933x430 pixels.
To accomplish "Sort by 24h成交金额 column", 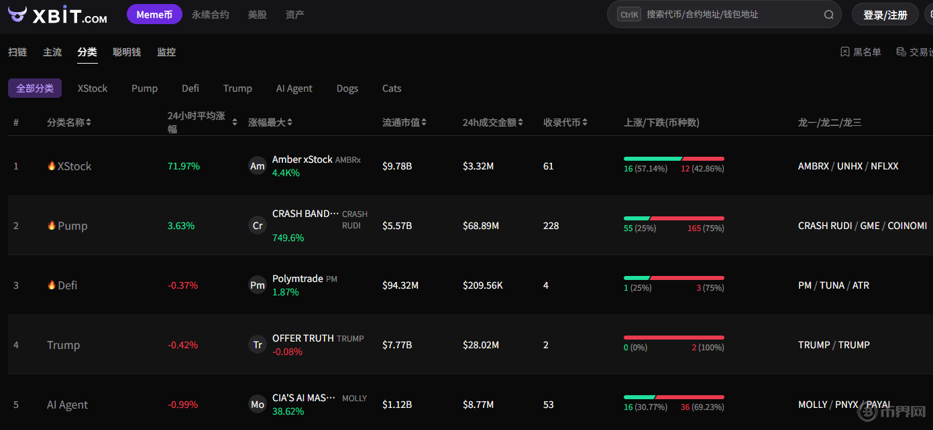I will [x=492, y=123].
